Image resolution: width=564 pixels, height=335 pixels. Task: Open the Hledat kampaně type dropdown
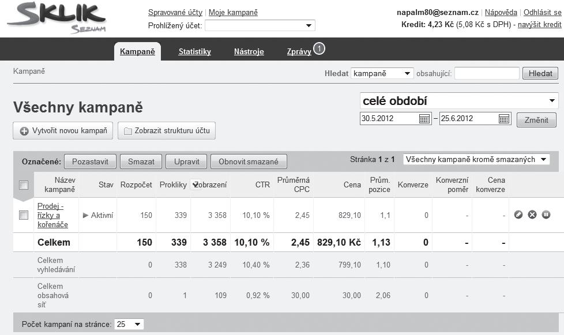point(382,73)
